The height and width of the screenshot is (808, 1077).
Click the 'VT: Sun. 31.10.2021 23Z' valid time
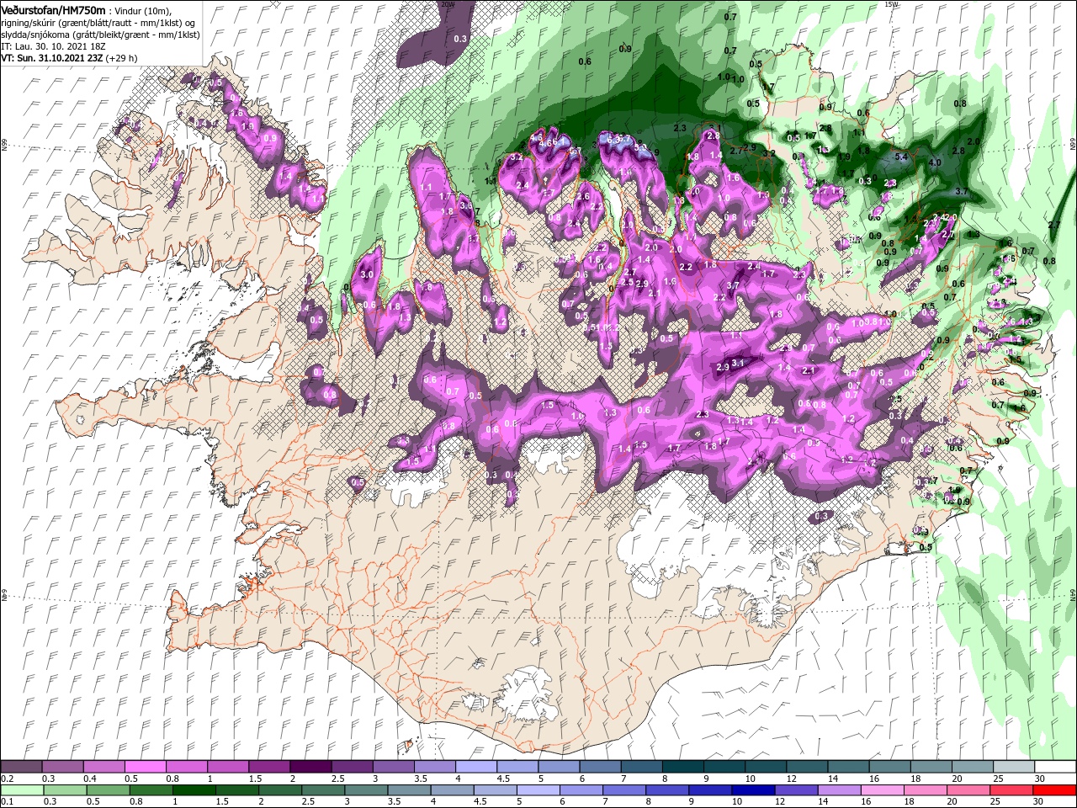tap(51, 58)
